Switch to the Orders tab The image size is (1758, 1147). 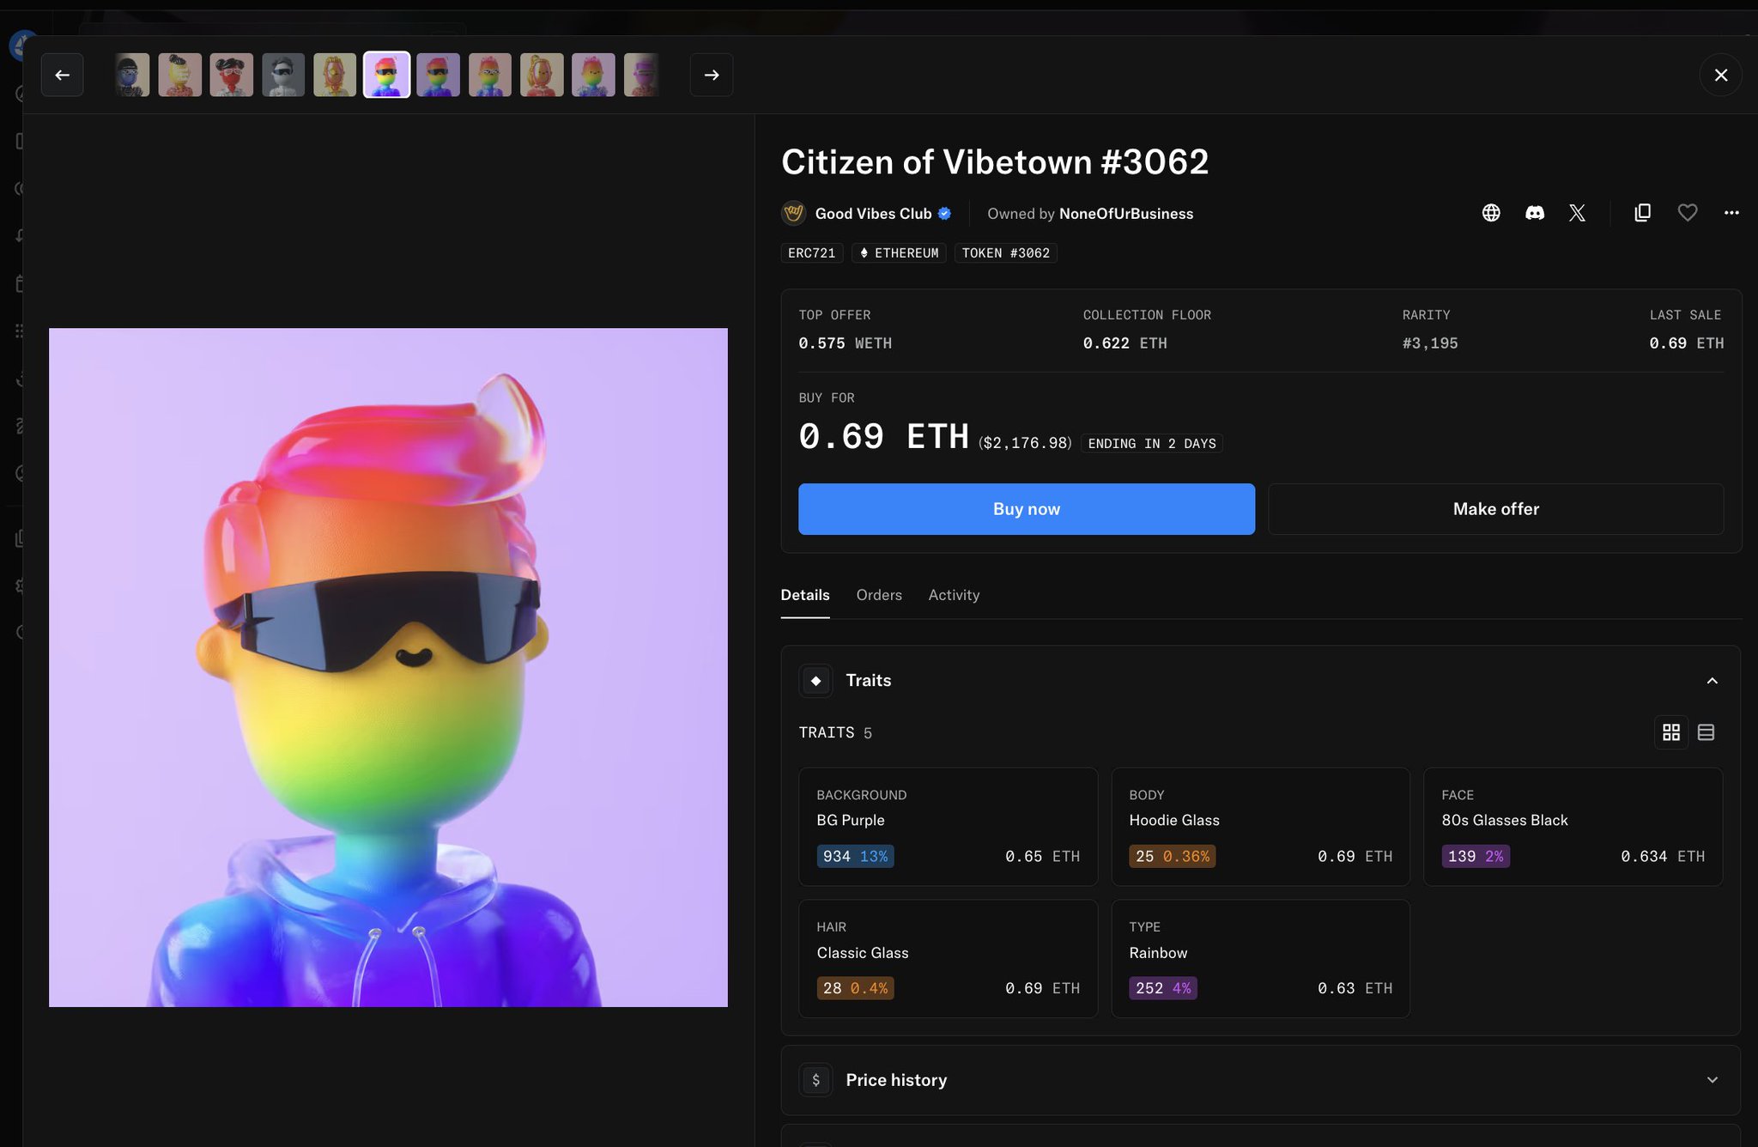878,595
